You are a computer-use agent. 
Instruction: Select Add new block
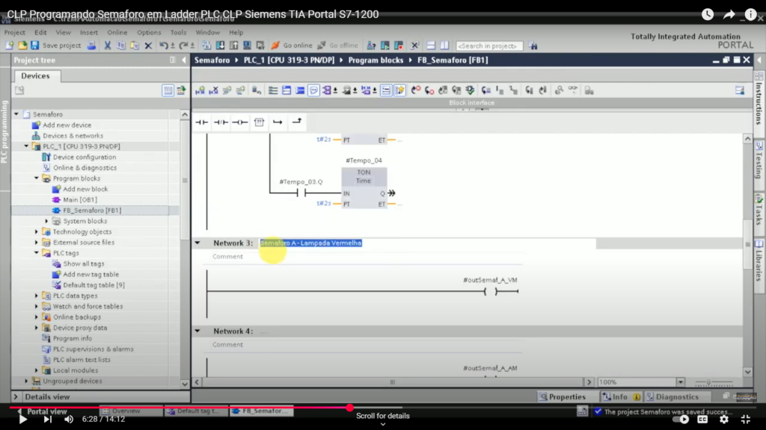pyautogui.click(x=85, y=189)
